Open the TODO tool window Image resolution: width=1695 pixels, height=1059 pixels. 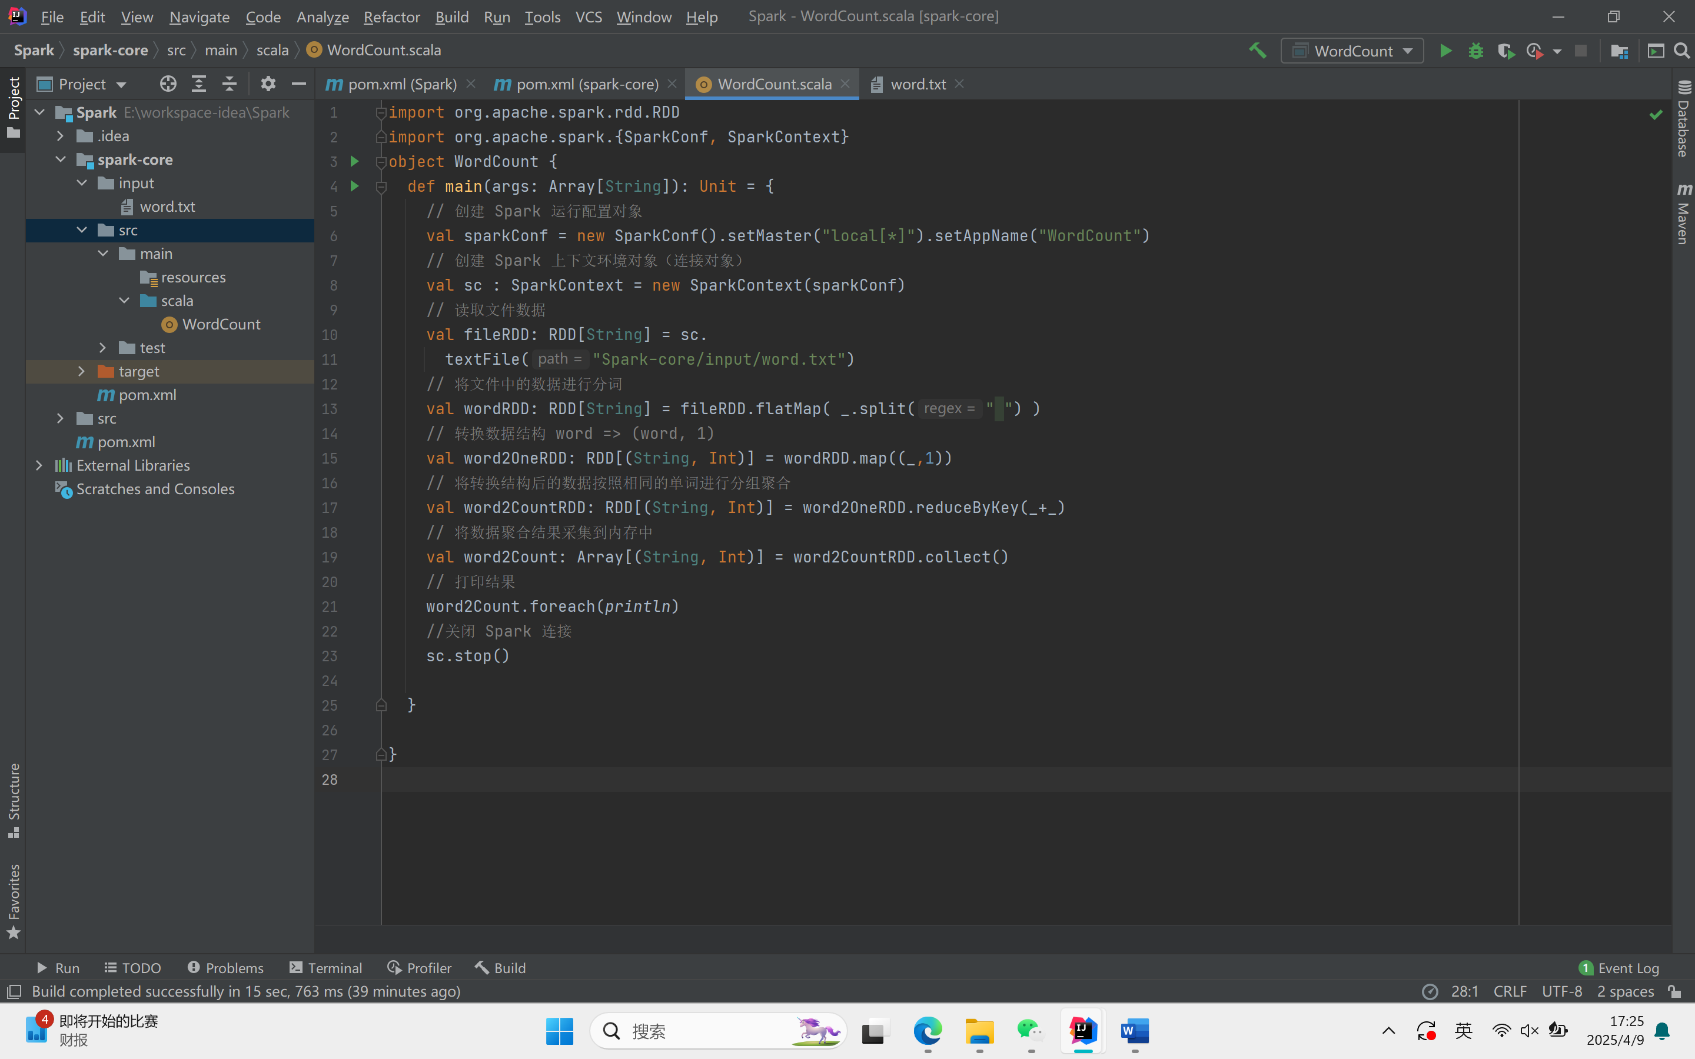pos(133,968)
